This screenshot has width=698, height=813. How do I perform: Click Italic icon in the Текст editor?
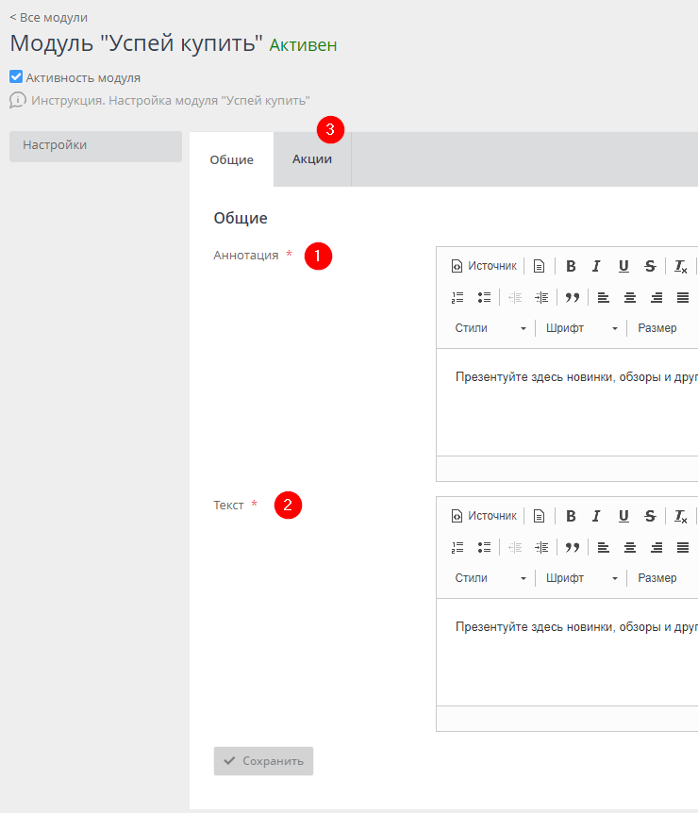pos(596,516)
